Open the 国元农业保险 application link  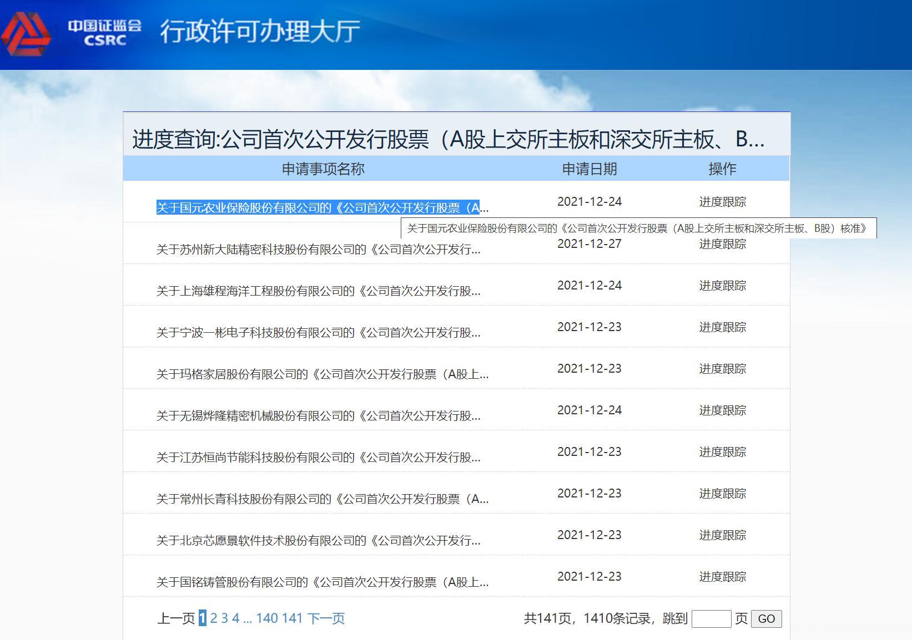(x=322, y=208)
